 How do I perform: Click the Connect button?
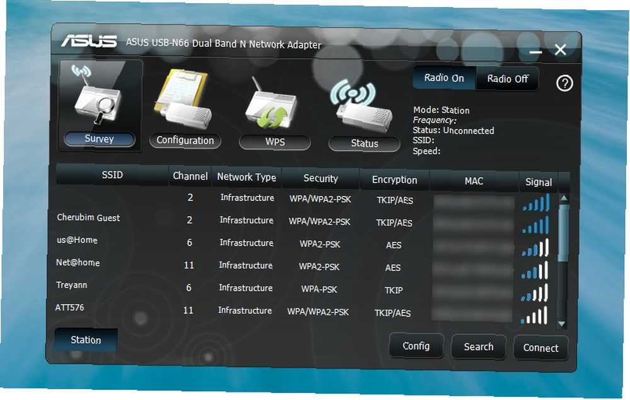541,348
